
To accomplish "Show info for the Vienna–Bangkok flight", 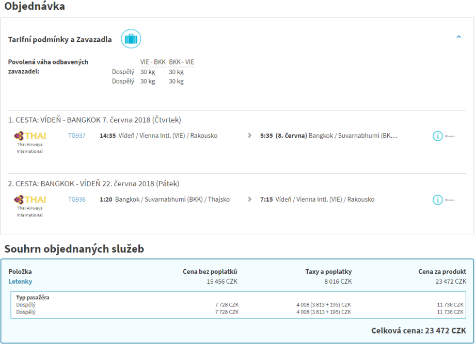I will (437, 136).
